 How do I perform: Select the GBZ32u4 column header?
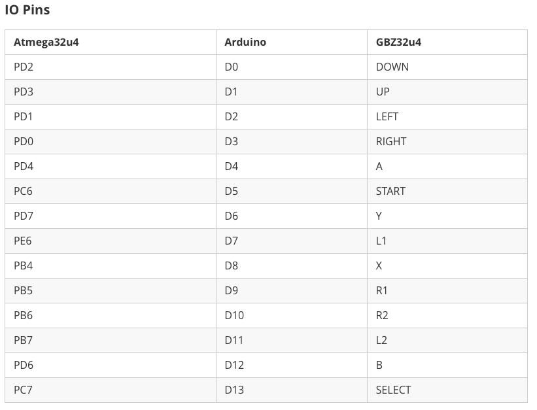pos(447,42)
